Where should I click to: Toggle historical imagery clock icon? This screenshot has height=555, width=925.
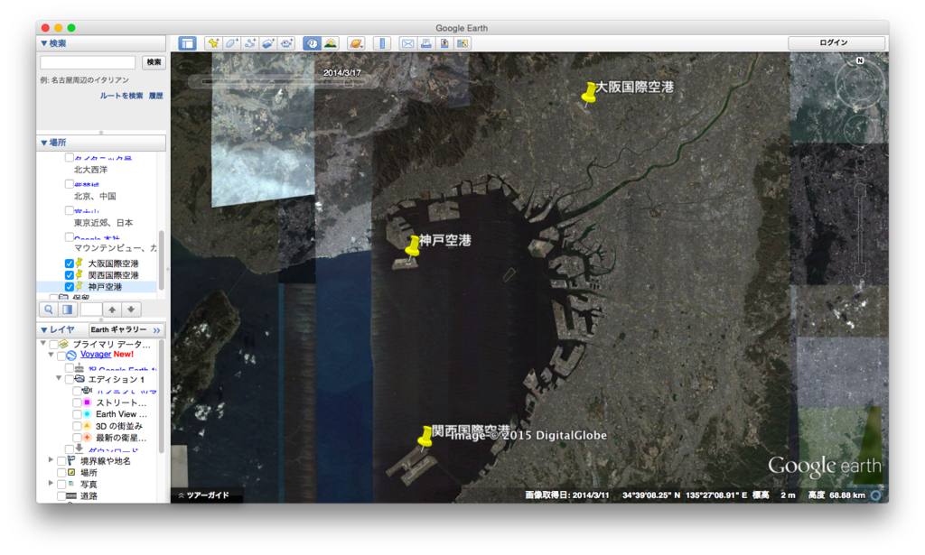tap(312, 43)
